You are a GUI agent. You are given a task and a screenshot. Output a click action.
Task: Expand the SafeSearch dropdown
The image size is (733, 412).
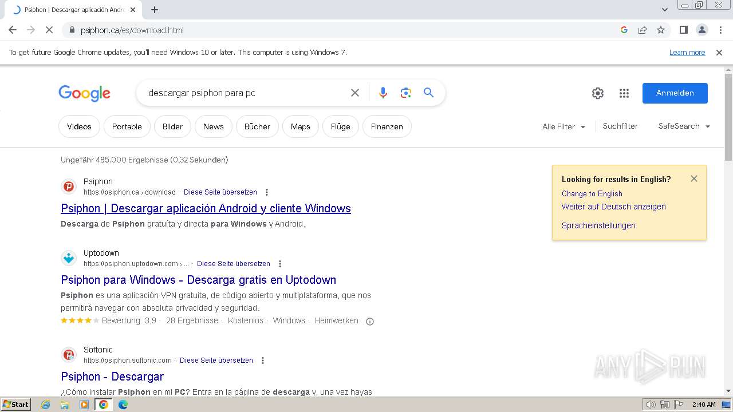click(x=684, y=126)
